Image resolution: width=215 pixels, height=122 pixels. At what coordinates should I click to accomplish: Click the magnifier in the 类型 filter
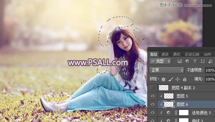coord(152,61)
